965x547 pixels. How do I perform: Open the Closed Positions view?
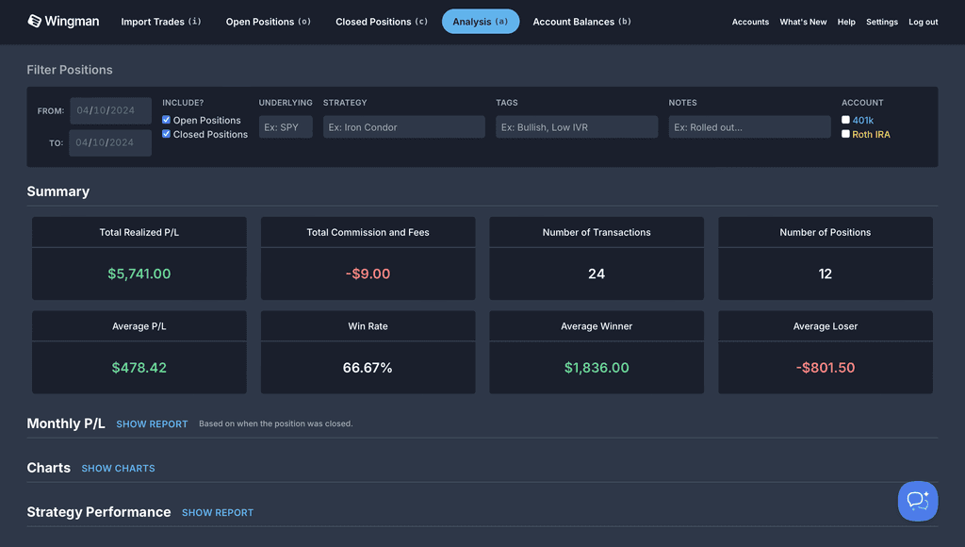coord(381,21)
